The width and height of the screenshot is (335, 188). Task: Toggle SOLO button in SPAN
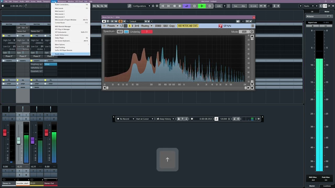pyautogui.click(x=165, y=26)
